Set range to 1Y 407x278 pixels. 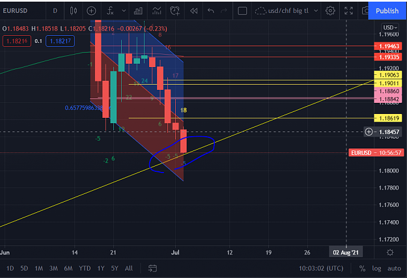click(101, 268)
